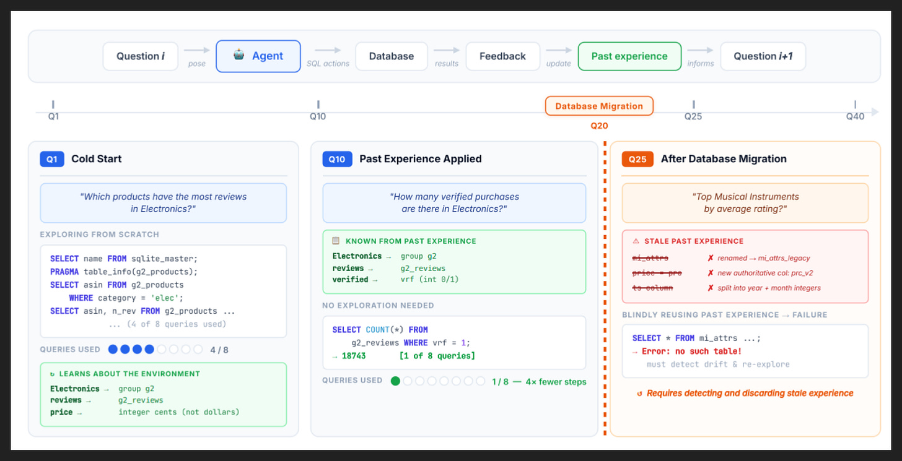Click the Q10 blue badge
This screenshot has width=902, height=461.
336,159
